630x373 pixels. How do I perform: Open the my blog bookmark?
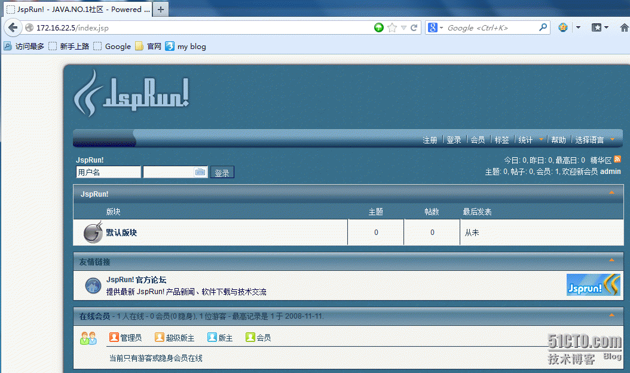186,46
